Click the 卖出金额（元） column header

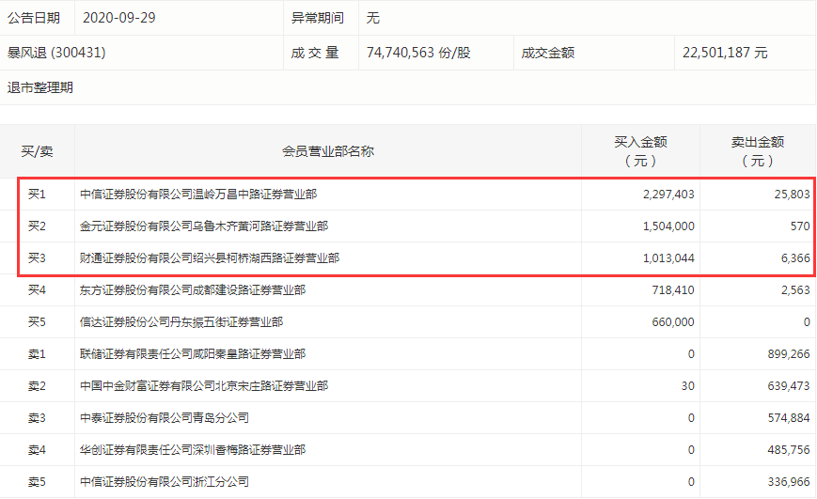(758, 151)
